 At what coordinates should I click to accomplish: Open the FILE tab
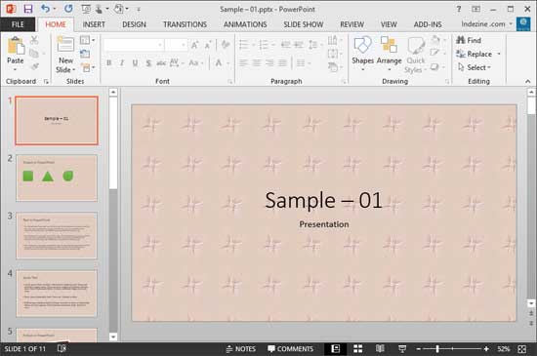click(x=18, y=24)
